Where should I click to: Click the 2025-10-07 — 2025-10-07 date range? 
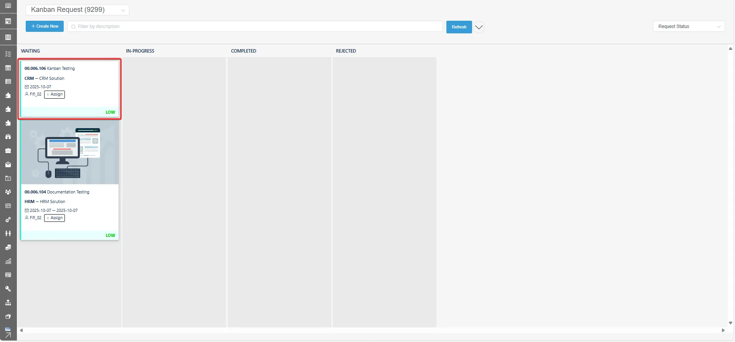(x=54, y=210)
